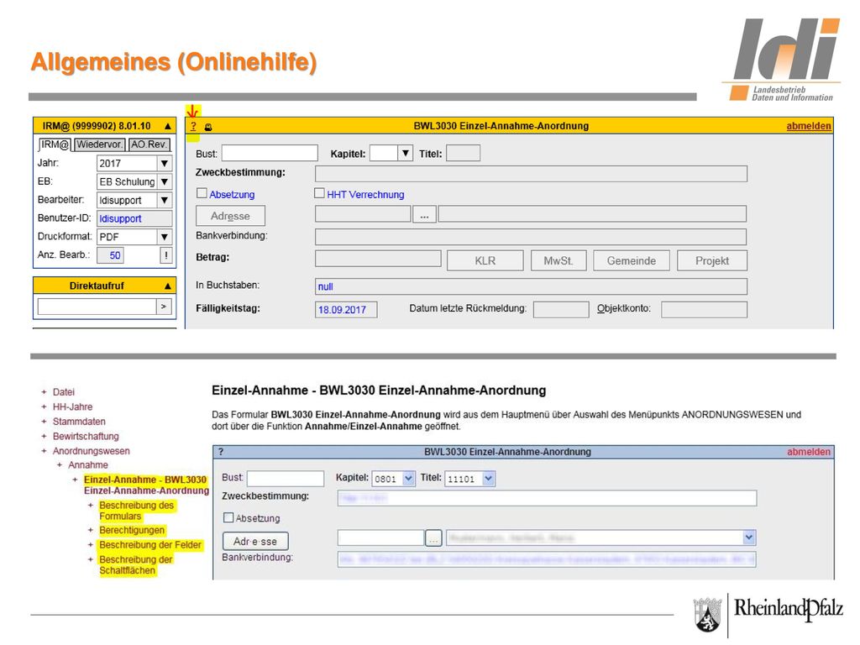
Task: Click the Adr-e-sse button
Action: point(255,542)
